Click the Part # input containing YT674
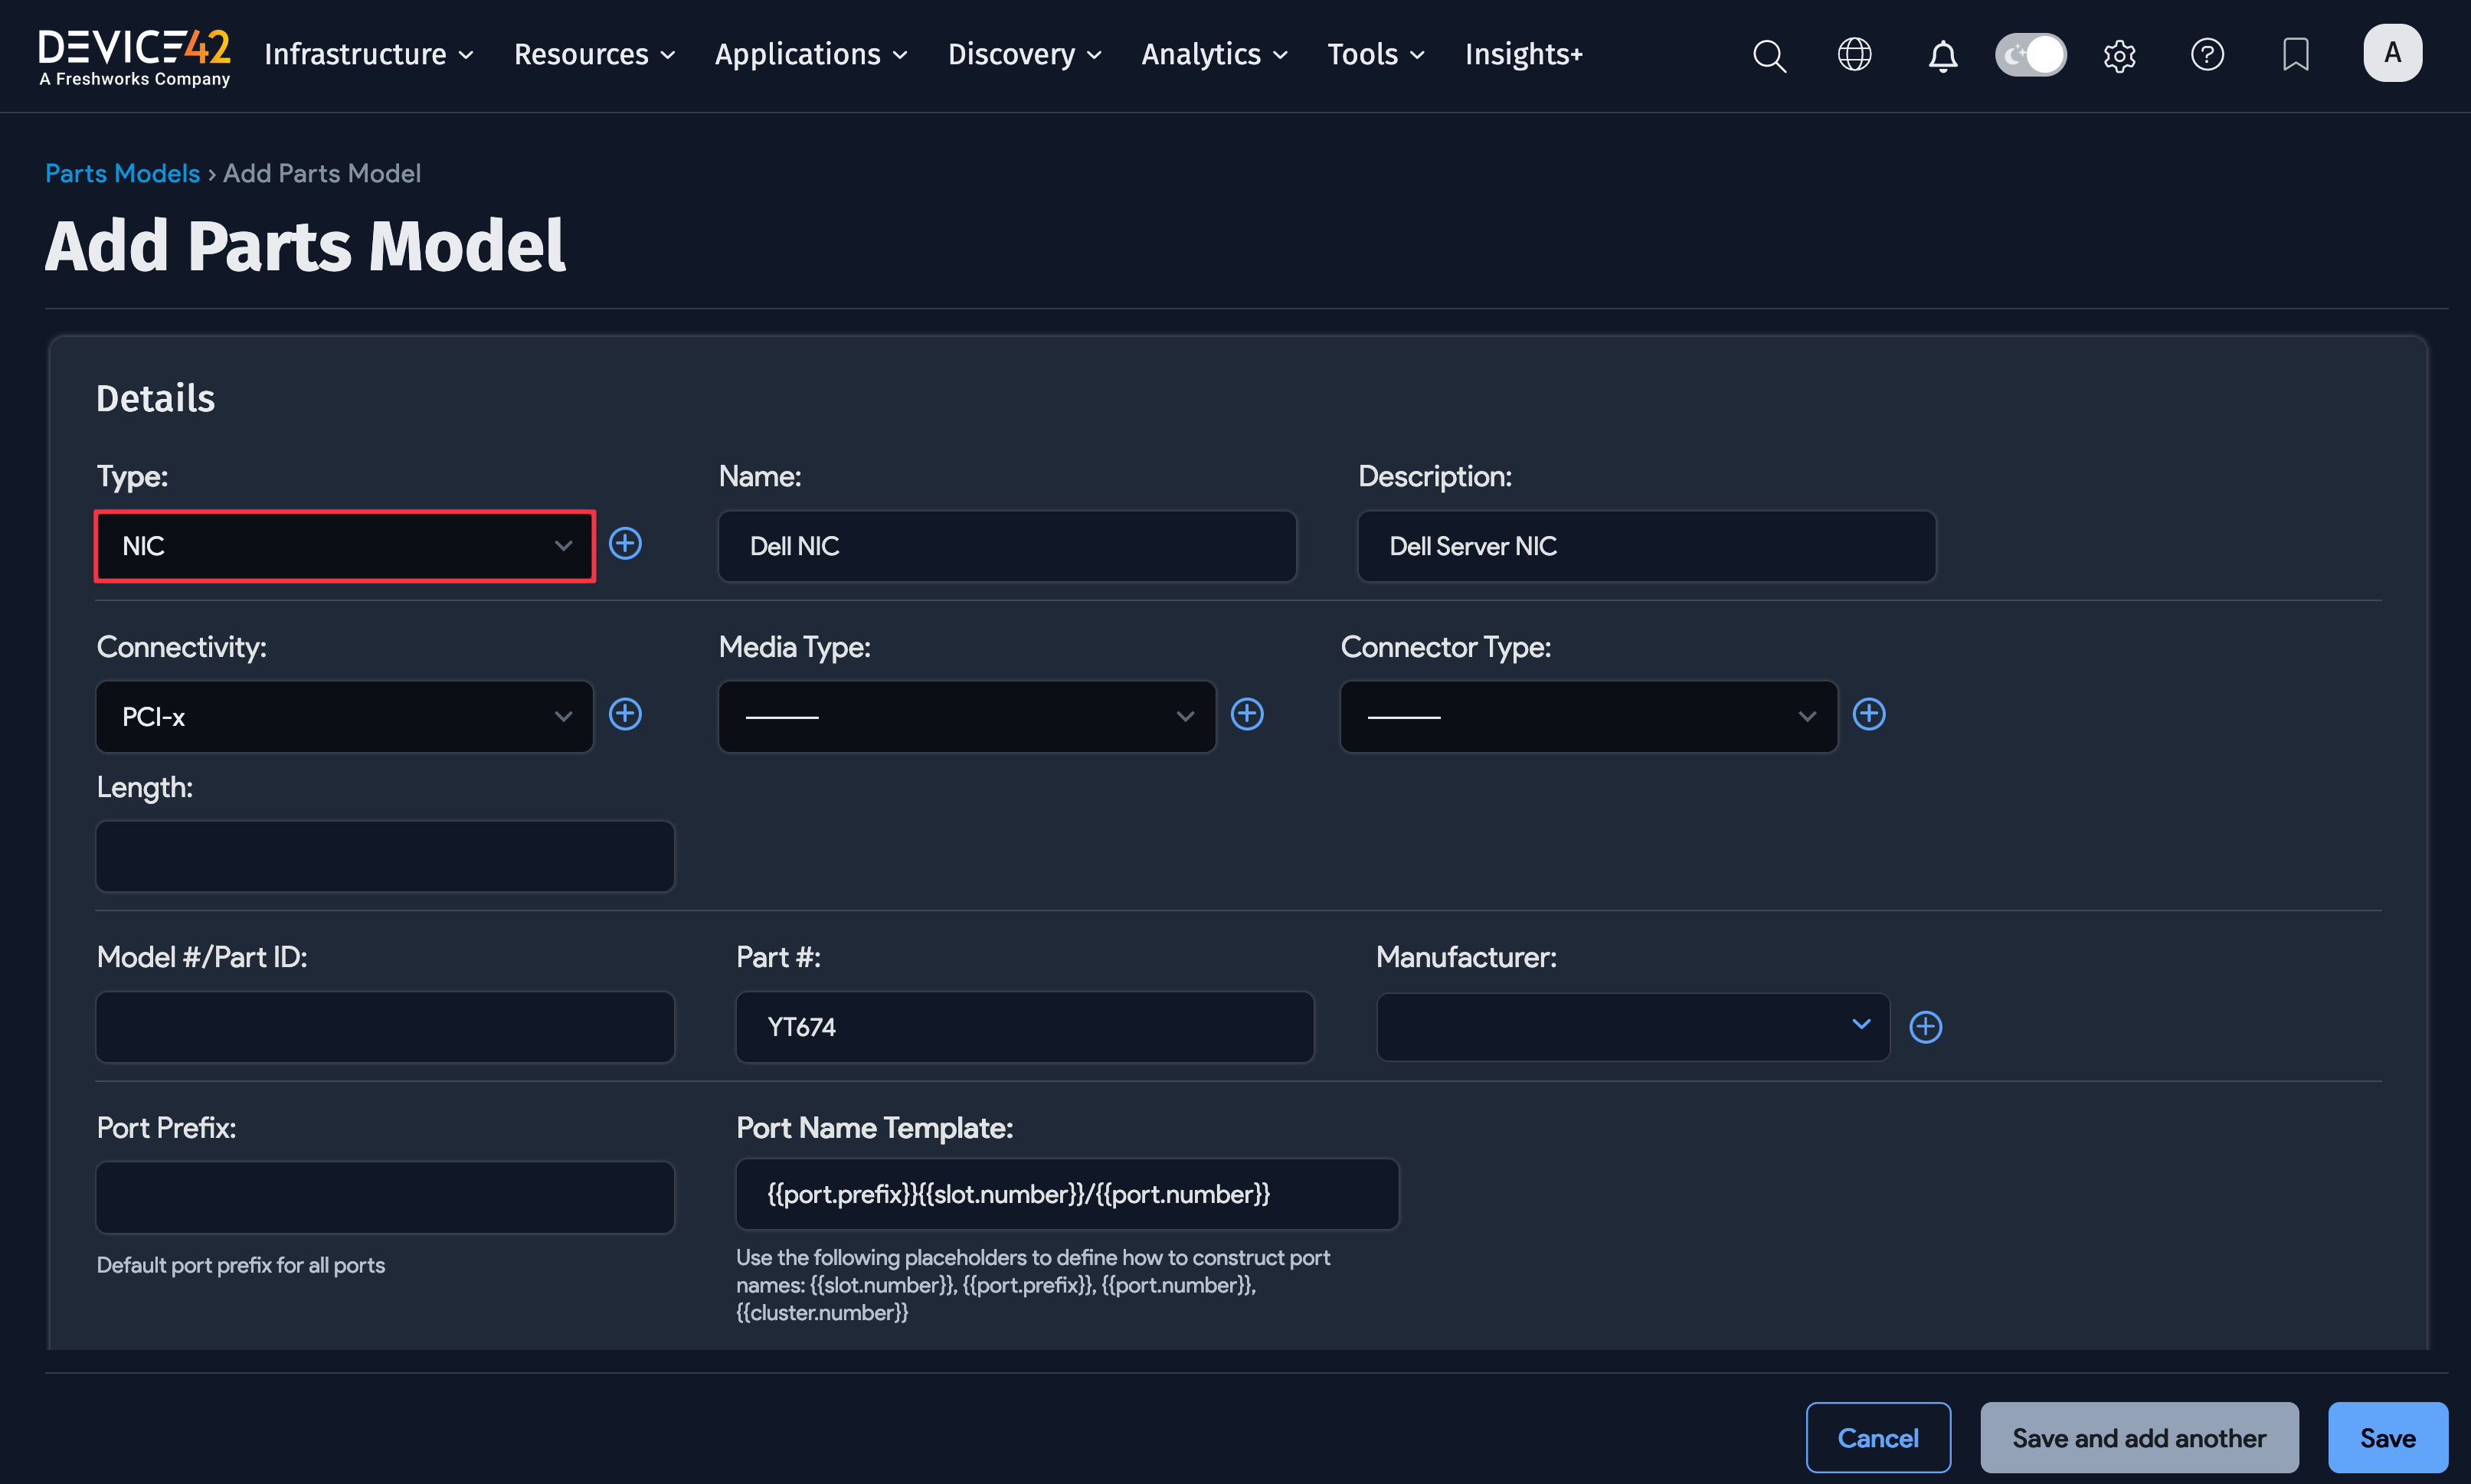 click(1023, 1026)
